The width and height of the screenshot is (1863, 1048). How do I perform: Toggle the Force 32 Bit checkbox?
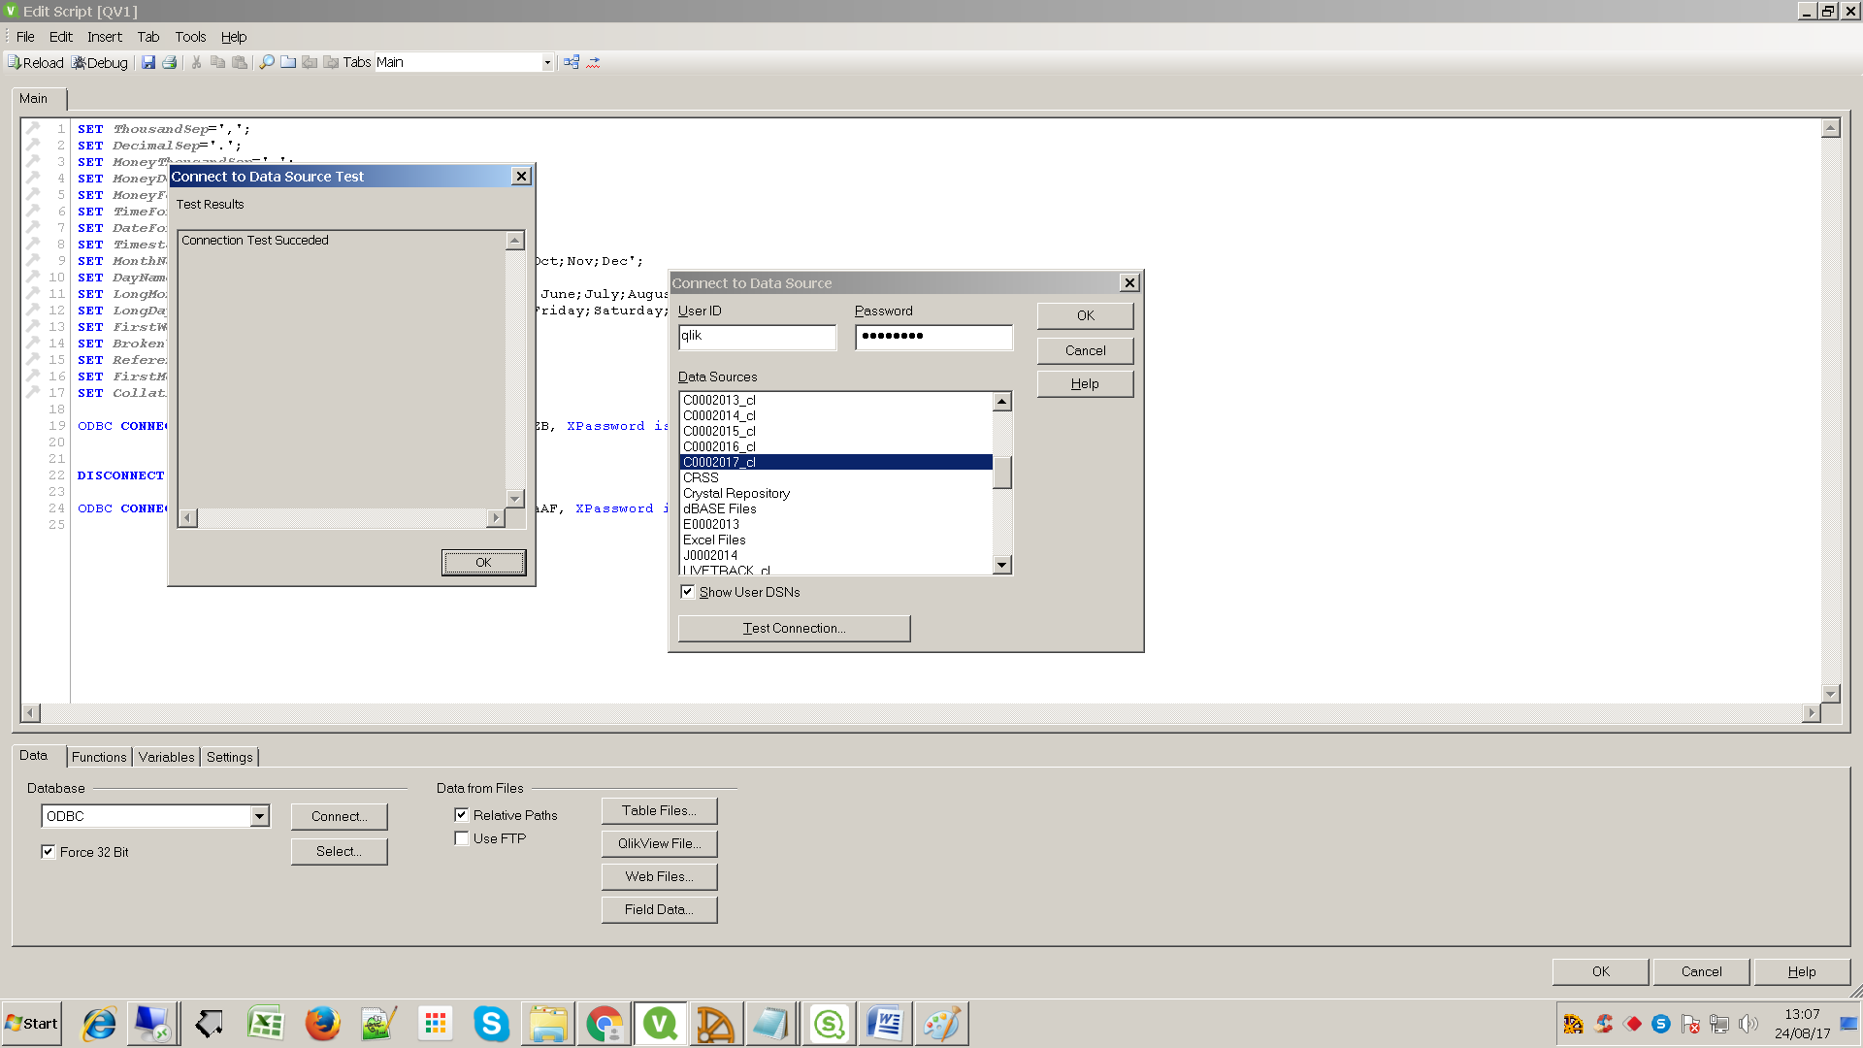click(48, 852)
